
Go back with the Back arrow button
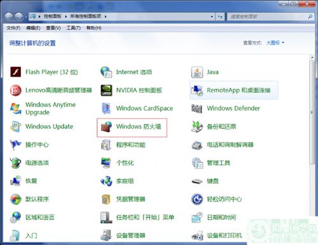pos(8,17)
